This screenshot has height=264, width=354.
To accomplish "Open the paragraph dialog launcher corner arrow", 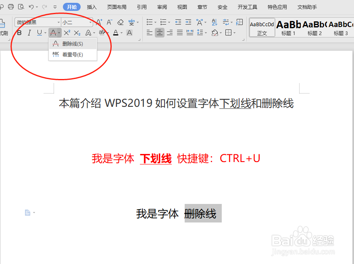I will pyautogui.click(x=244, y=40).
